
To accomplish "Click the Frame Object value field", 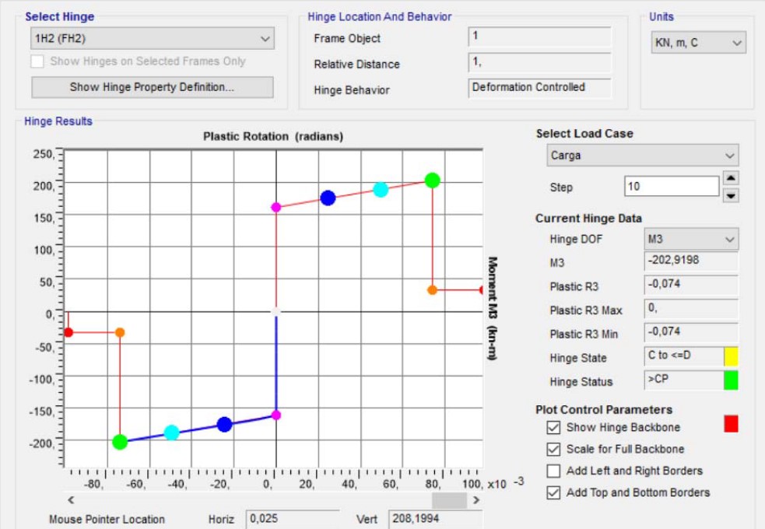I will tap(539, 37).
